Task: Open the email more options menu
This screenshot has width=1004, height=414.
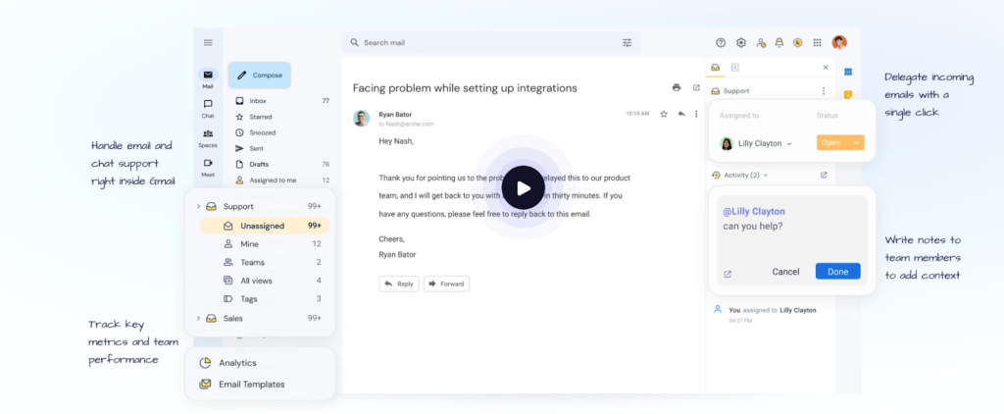Action: pos(696,114)
